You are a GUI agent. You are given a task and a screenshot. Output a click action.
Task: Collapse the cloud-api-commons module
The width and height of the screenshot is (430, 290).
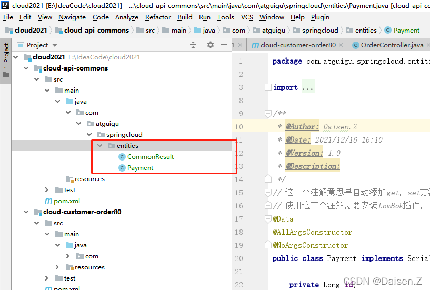[26, 68]
